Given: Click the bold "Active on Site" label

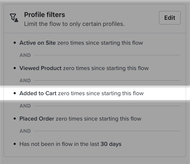Looking at the screenshot, I should [38, 43].
